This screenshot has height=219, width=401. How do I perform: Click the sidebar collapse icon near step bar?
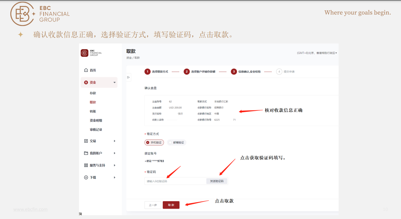[128, 77]
